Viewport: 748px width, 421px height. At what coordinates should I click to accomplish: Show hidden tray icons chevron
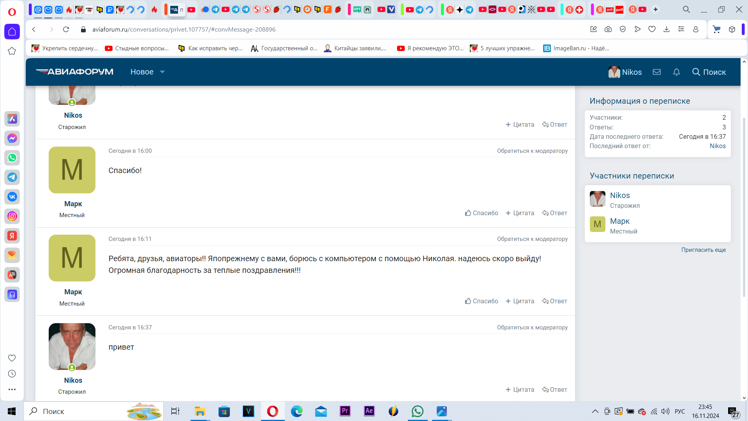[595, 411]
